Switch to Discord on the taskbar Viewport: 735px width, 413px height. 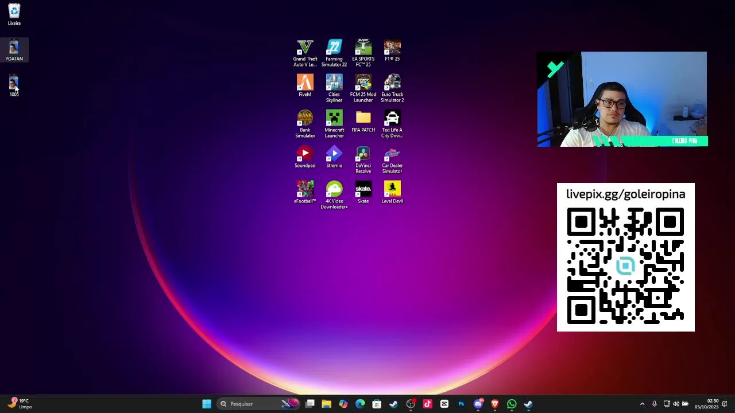tap(478, 404)
